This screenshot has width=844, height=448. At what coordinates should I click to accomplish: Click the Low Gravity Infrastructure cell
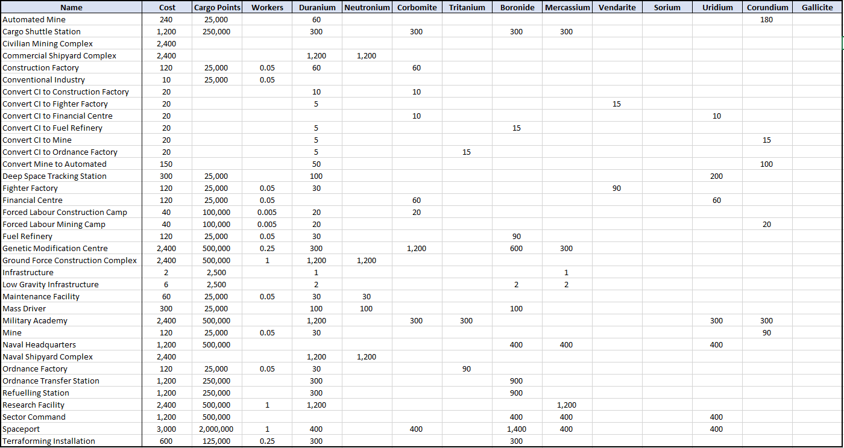72,284
